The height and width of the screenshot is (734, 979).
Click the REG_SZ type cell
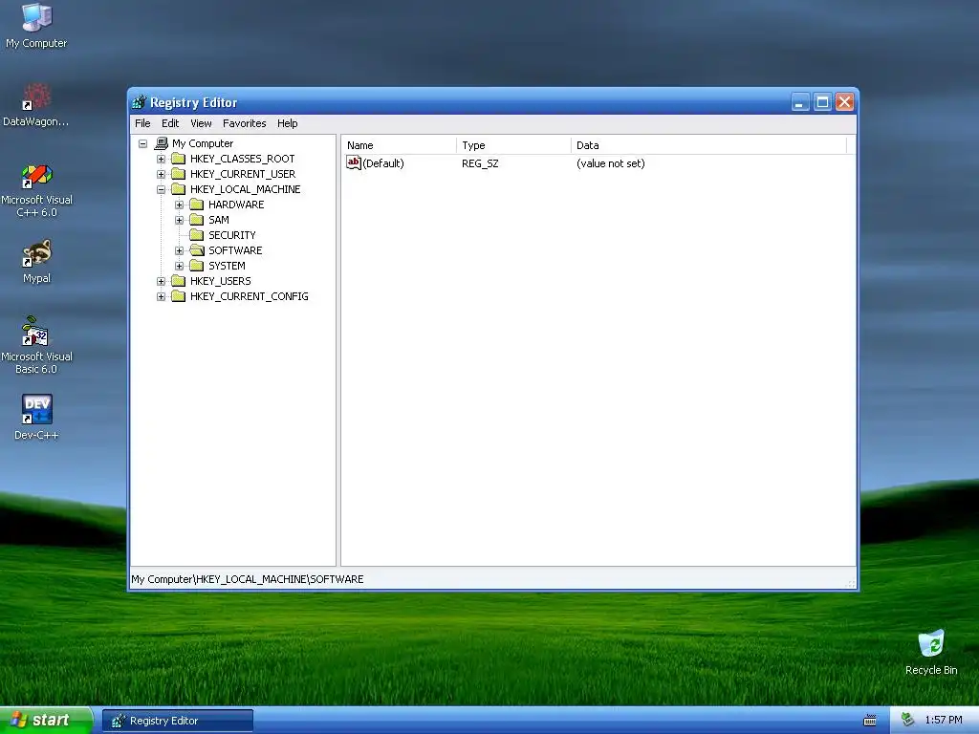[480, 163]
